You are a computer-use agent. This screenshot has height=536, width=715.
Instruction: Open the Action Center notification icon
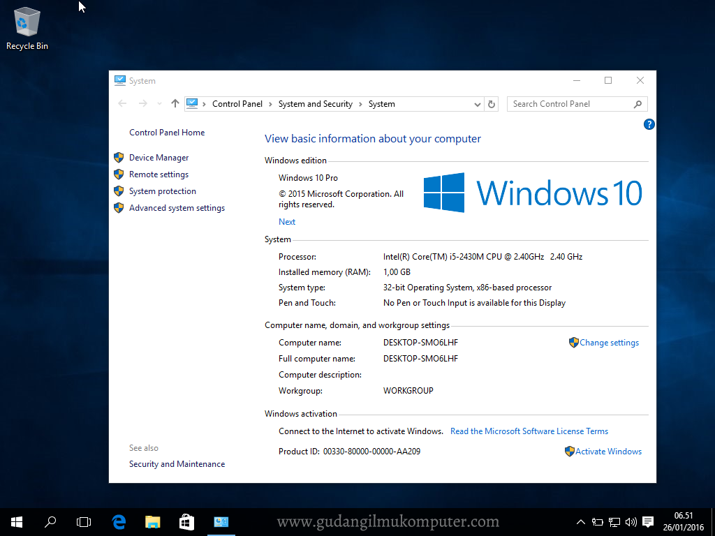[x=647, y=521]
